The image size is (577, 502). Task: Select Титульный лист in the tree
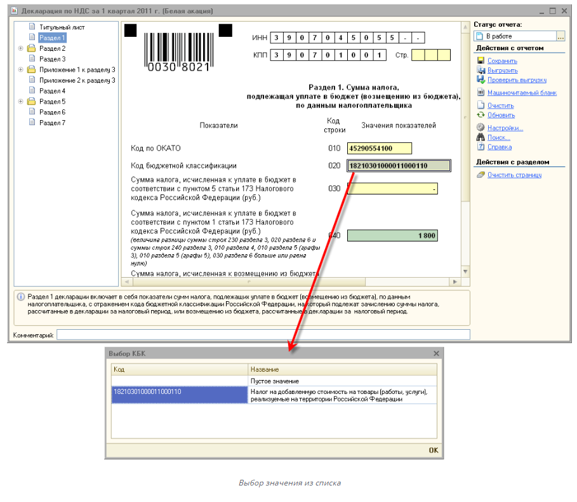click(x=62, y=27)
